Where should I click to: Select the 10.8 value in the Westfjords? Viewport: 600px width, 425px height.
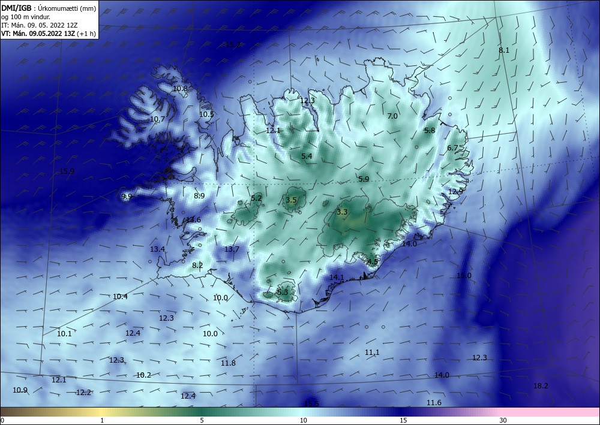180,88
